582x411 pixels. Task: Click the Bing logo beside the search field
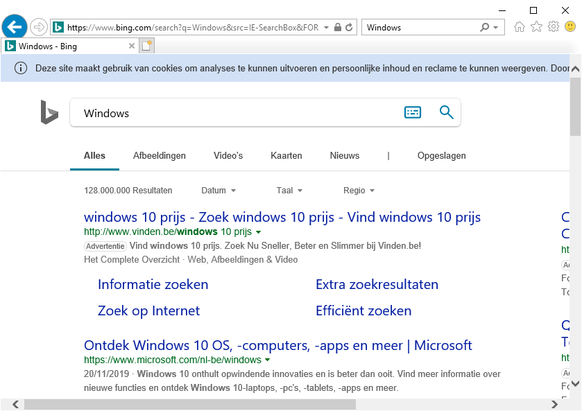pos(49,112)
